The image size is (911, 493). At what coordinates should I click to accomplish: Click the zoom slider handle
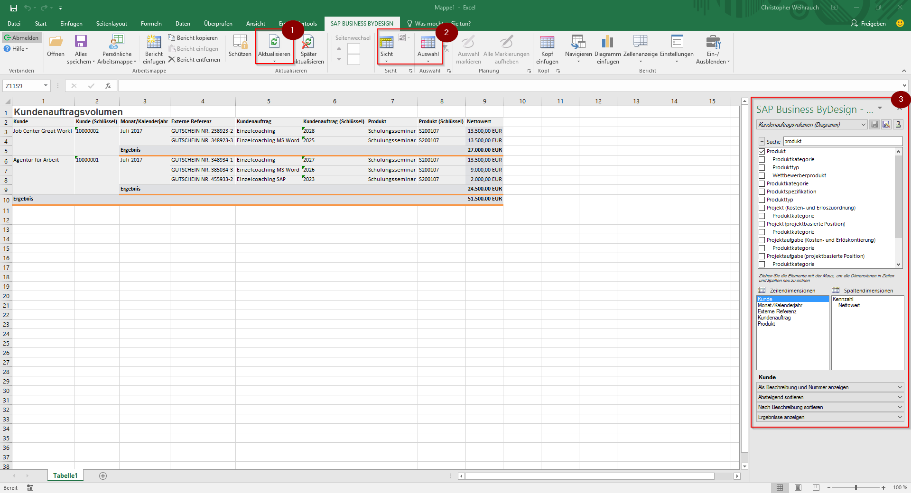(856, 487)
